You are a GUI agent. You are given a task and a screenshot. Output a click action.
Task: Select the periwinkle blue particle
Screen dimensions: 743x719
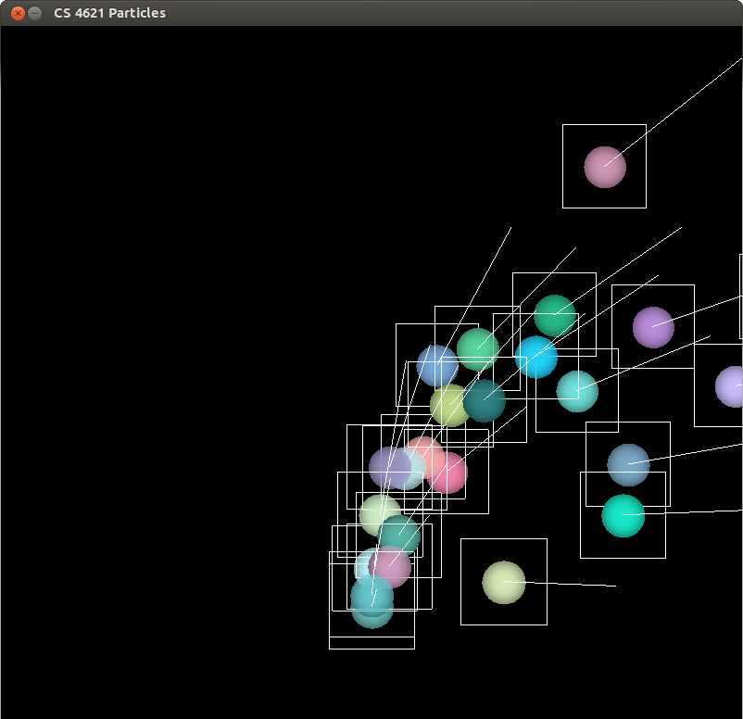tap(435, 365)
